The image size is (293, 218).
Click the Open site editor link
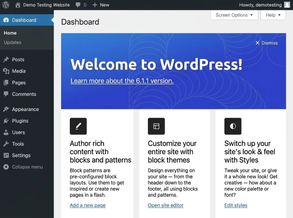(x=166, y=205)
